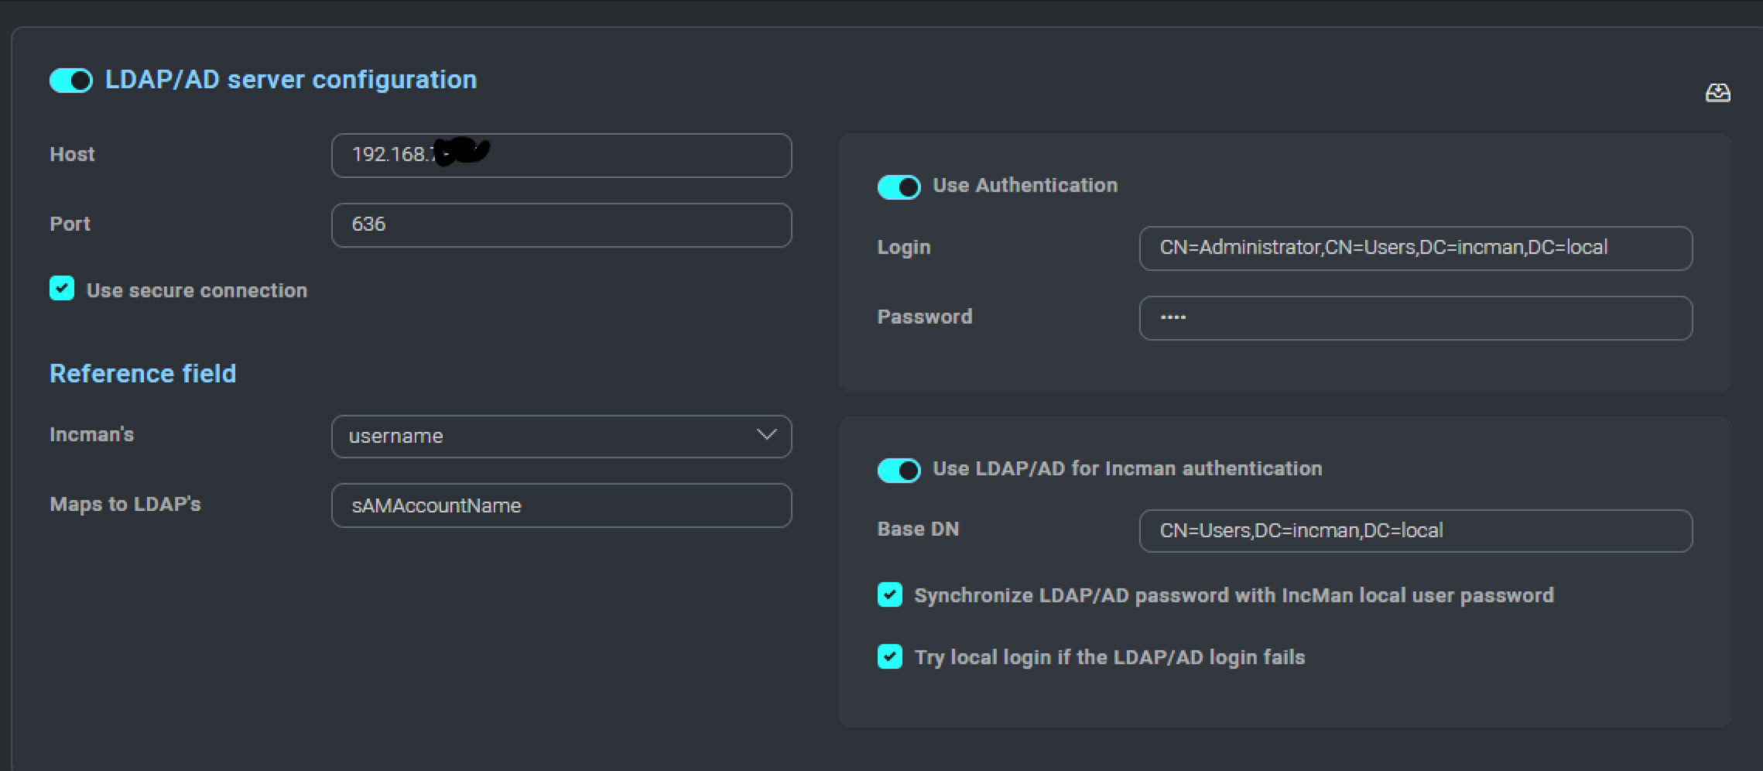The height and width of the screenshot is (771, 1763).
Task: Disable Use LDAP/AD for Incman authentication
Action: [899, 470]
